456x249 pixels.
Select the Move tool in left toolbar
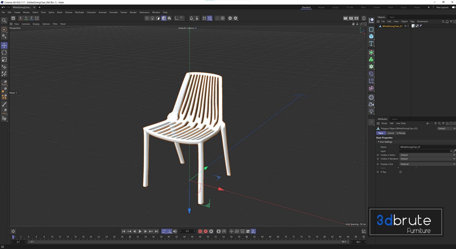click(x=4, y=45)
